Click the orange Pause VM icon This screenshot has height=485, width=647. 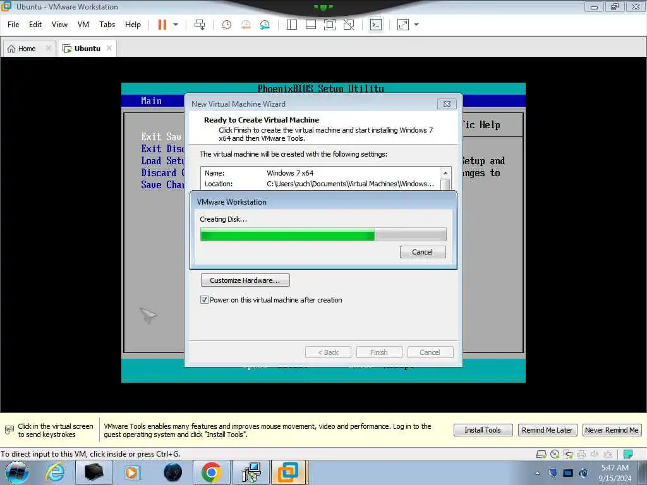pyautogui.click(x=162, y=25)
